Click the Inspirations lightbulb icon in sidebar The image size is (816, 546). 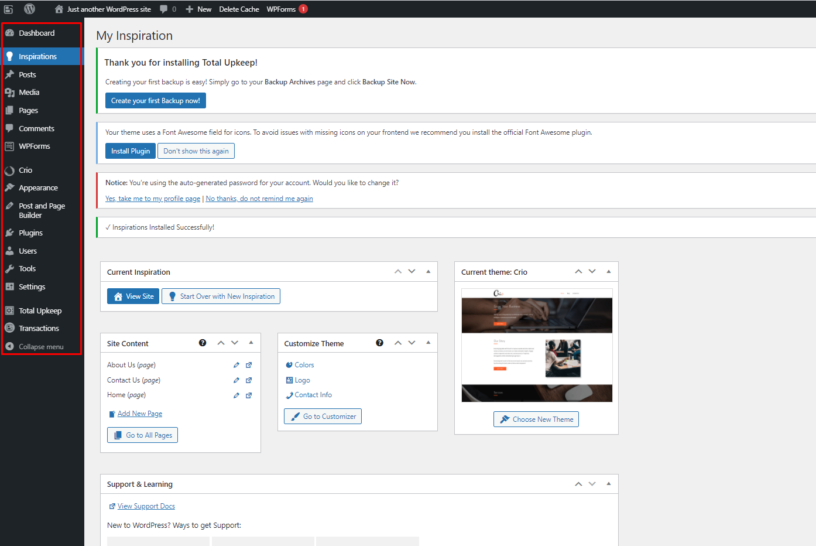coord(9,56)
